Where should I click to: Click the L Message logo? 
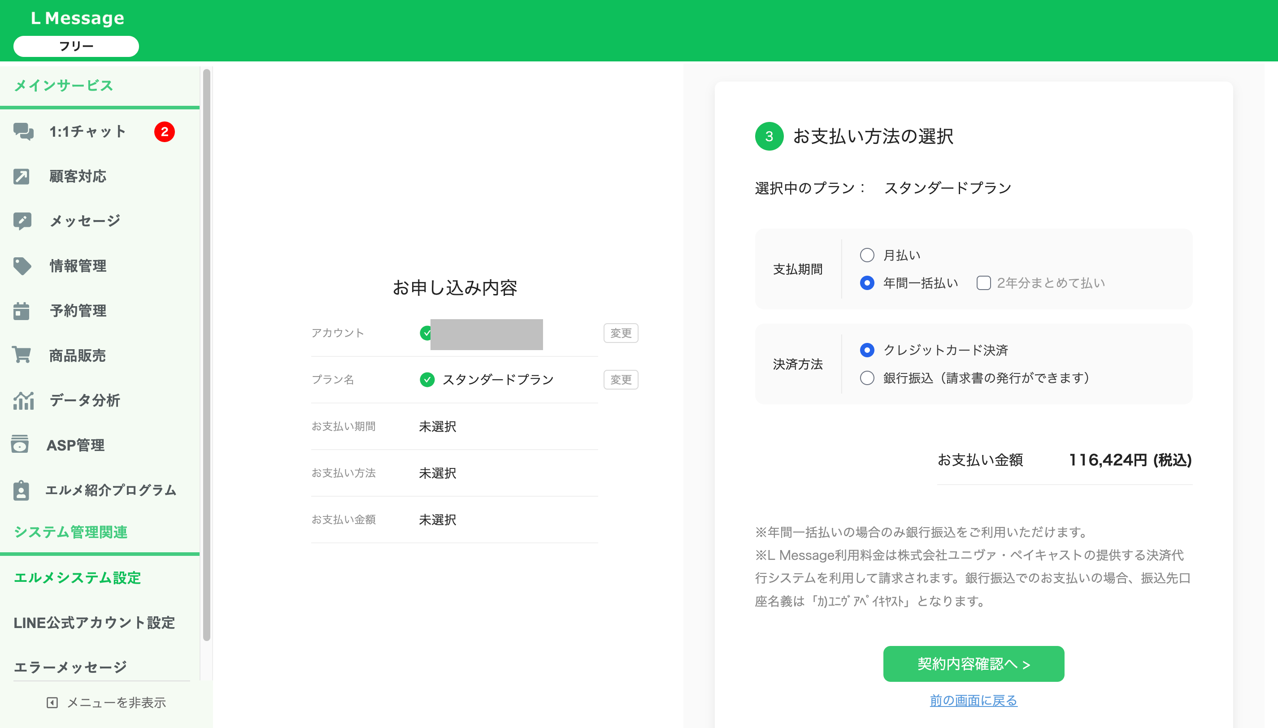[78, 18]
